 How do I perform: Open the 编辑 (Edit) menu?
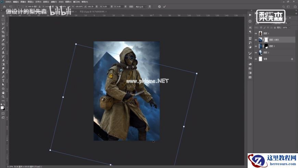point(15,2)
